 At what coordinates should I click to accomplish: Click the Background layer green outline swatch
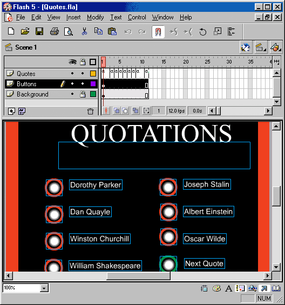(93, 94)
